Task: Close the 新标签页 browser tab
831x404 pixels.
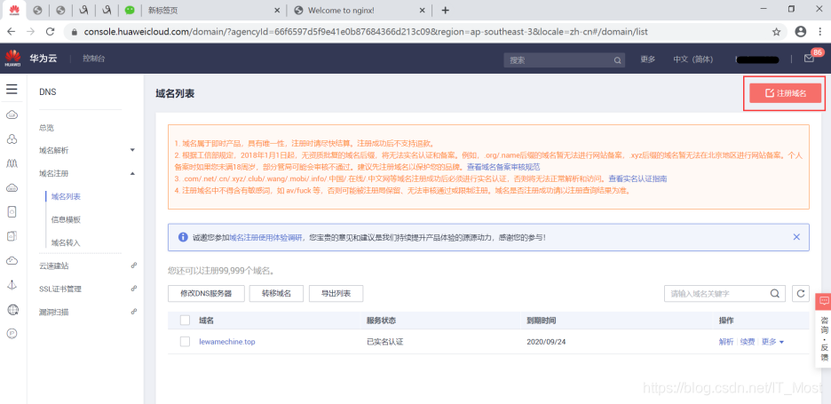Action: click(x=278, y=10)
